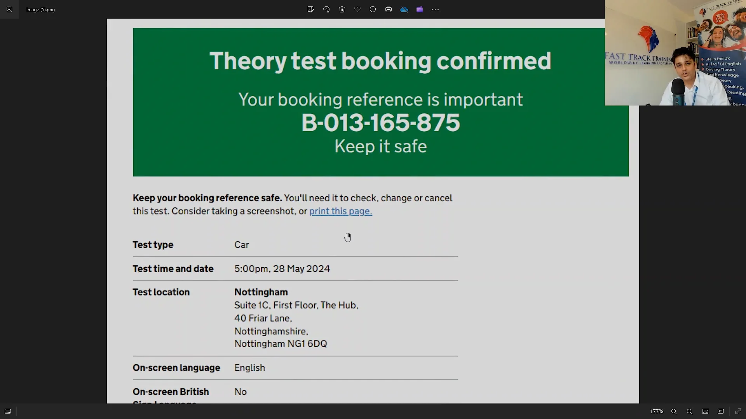Zoom in on the photo
This screenshot has width=746, height=419.
click(x=688, y=411)
